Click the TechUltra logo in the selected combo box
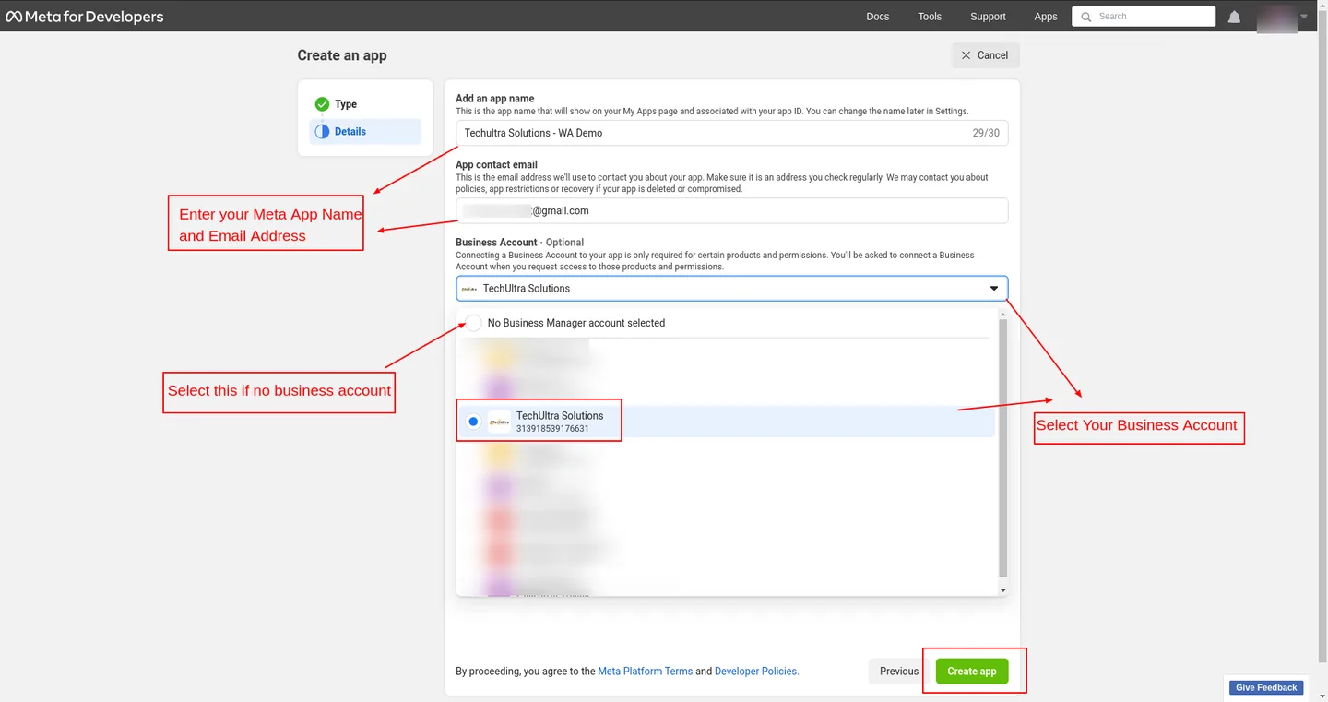The height and width of the screenshot is (702, 1328). click(469, 289)
